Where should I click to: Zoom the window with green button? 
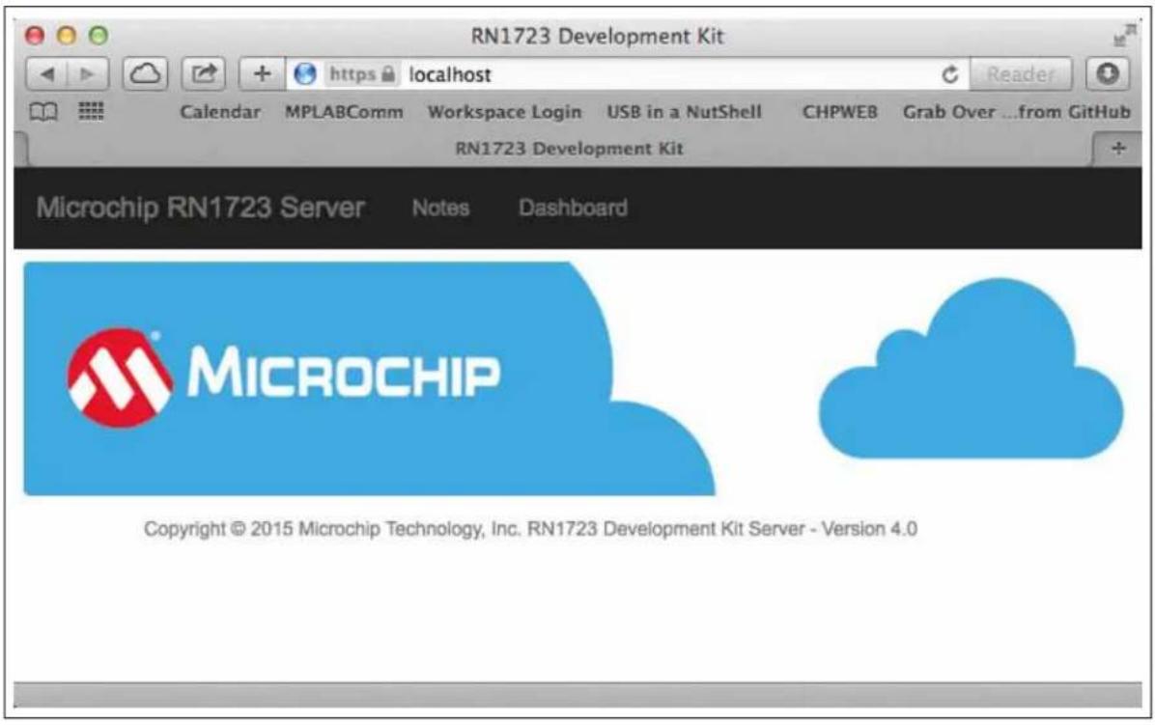click(98, 36)
